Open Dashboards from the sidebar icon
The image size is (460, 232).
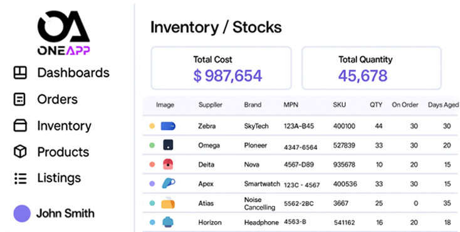tap(20, 73)
